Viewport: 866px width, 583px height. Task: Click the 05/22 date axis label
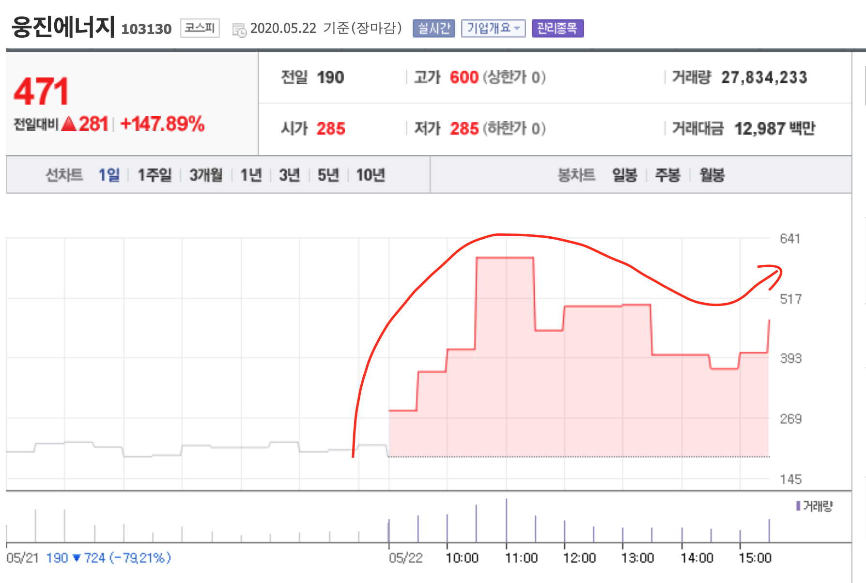[405, 558]
